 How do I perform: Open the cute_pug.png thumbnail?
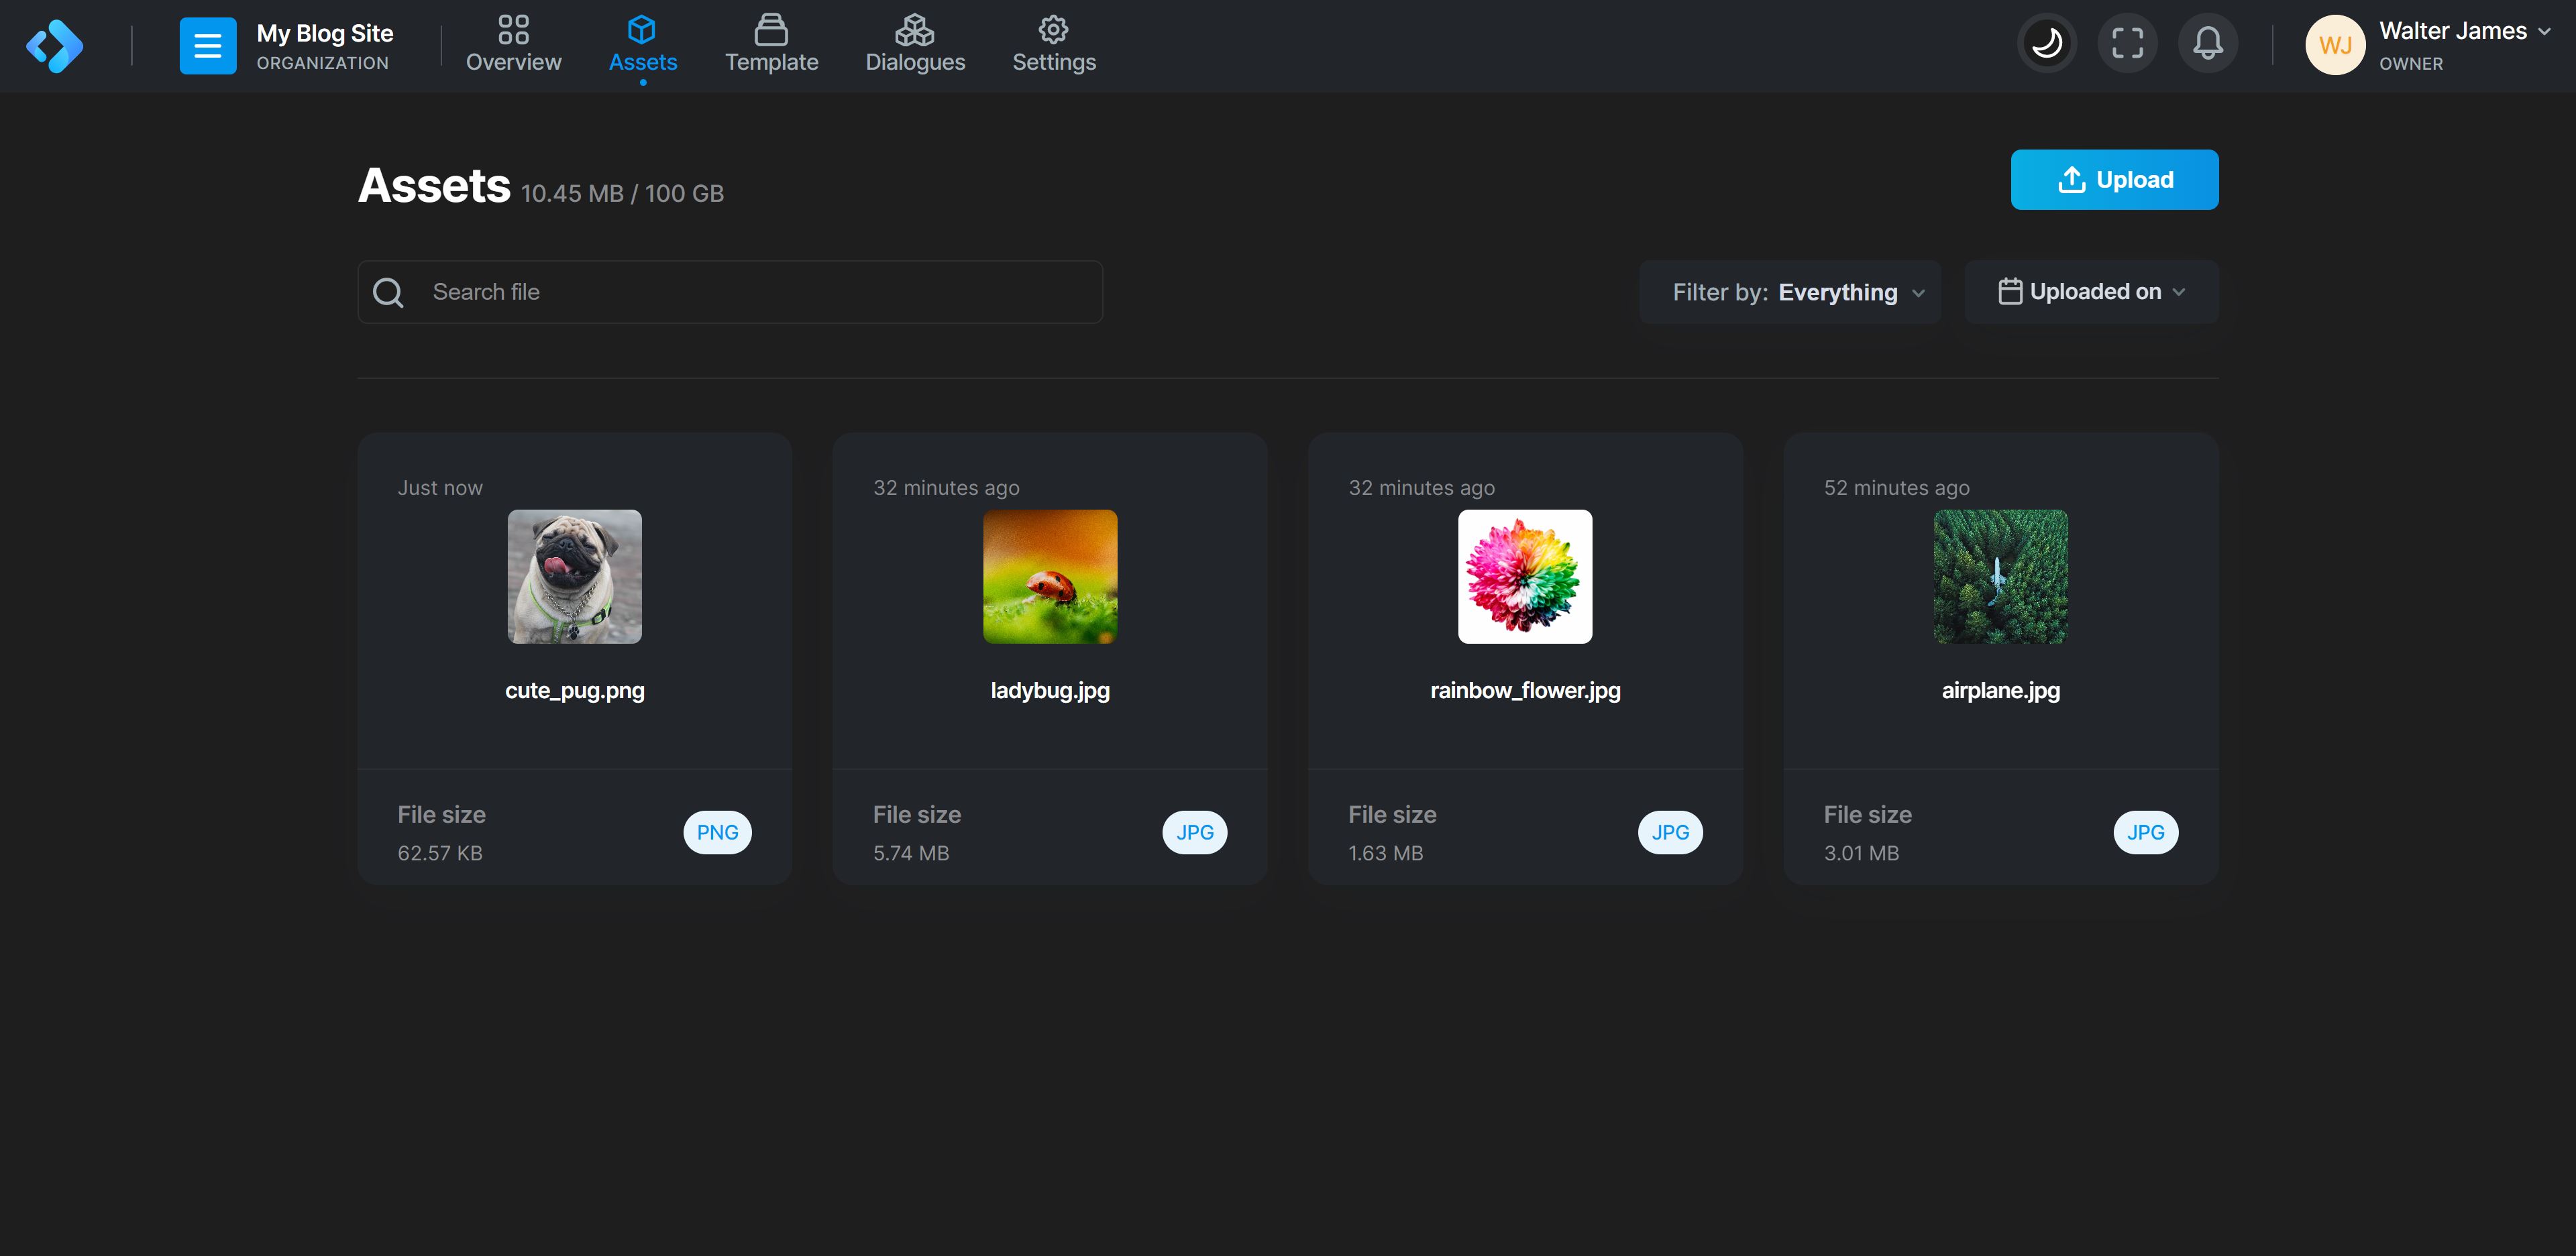[574, 577]
